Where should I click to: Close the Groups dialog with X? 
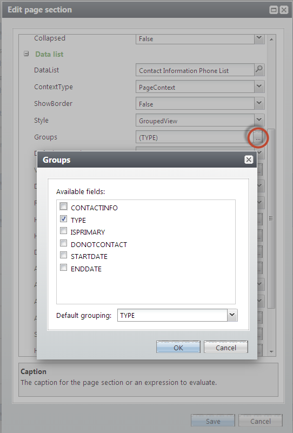(249, 159)
